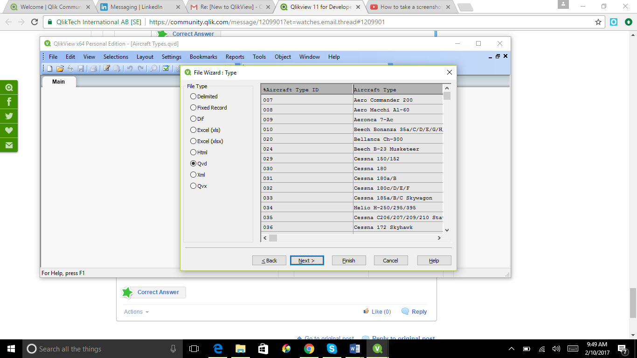Cancel the File Wizard dialog
Viewport: 637px width, 358px height.
(x=391, y=261)
